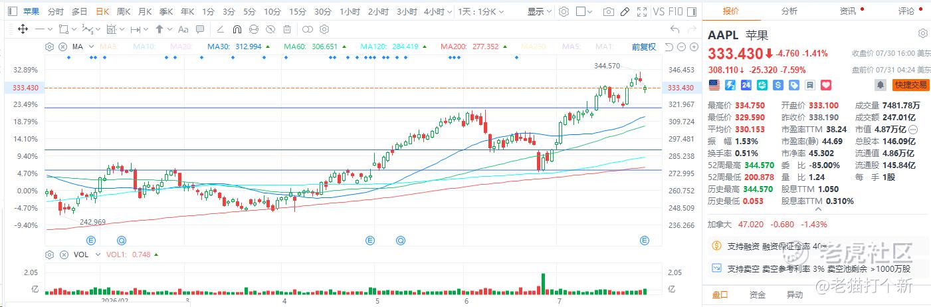Switch to the 周K weekly chart tab

tap(124, 11)
